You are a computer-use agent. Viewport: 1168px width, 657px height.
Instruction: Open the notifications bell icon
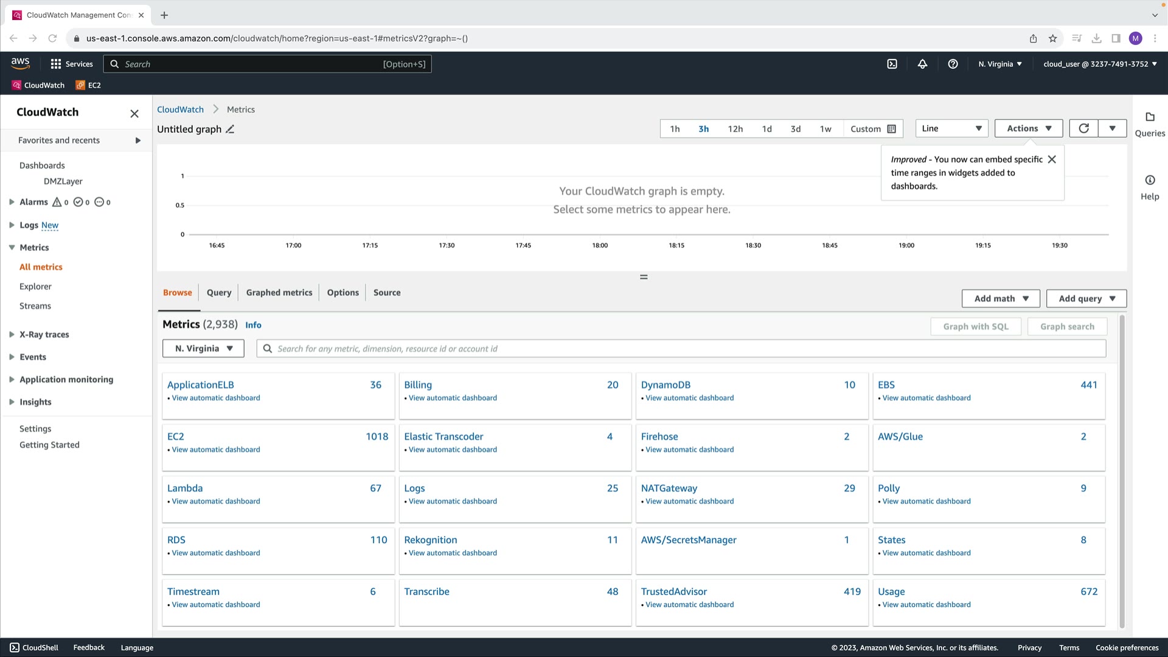(922, 64)
